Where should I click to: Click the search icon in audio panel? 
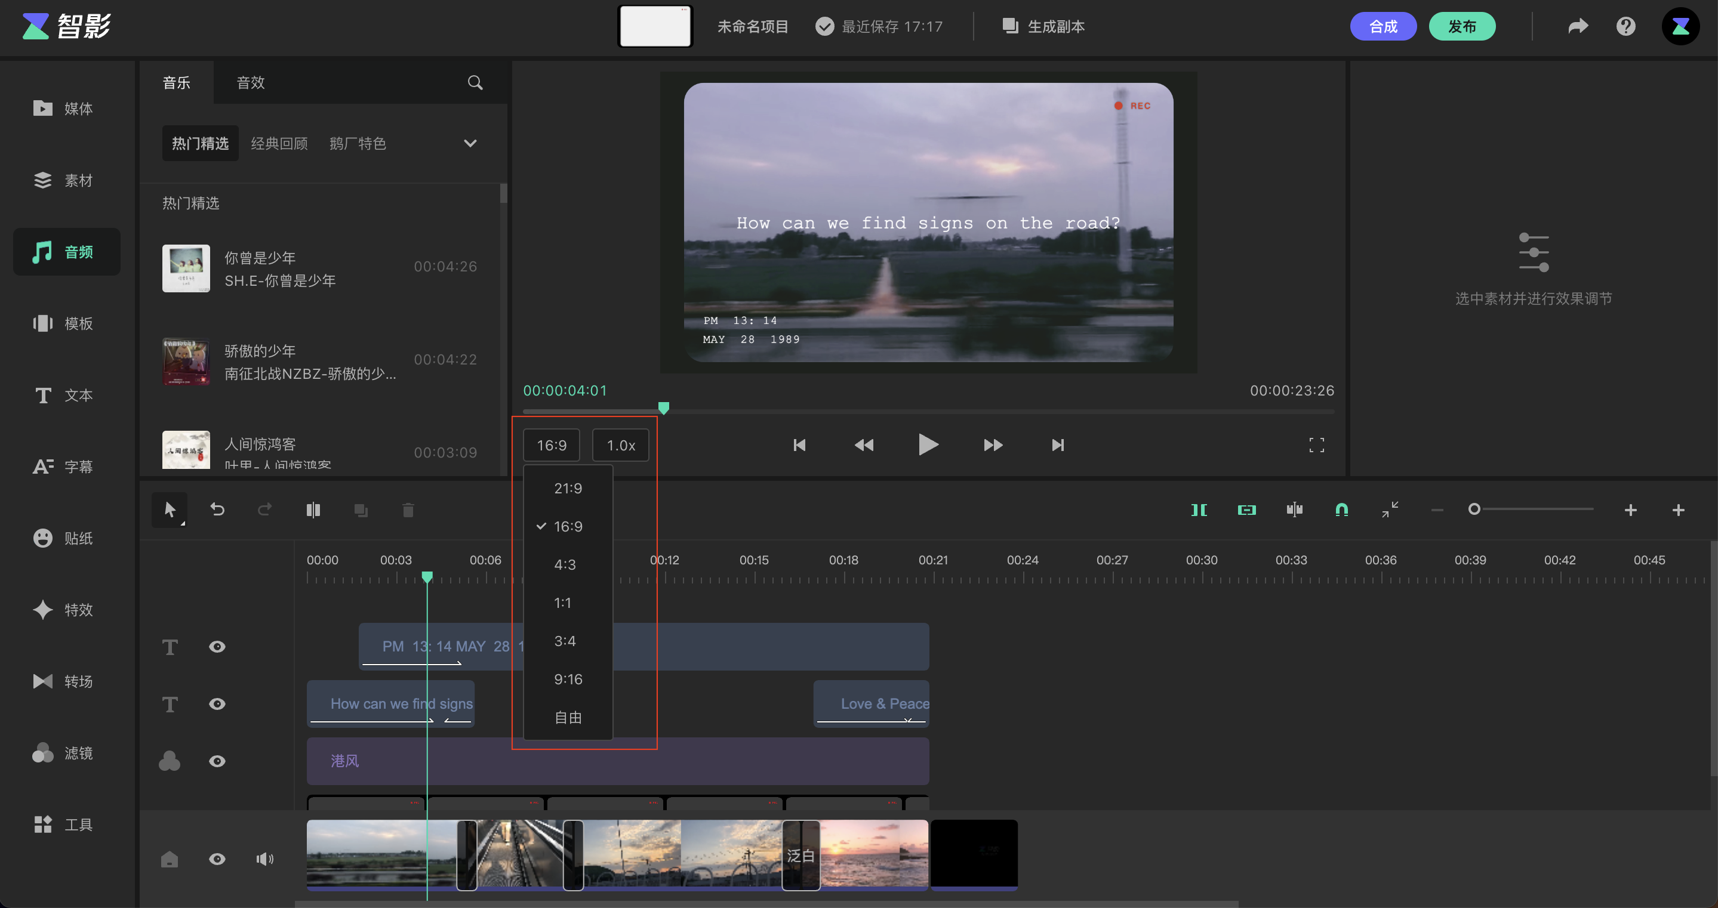(475, 83)
